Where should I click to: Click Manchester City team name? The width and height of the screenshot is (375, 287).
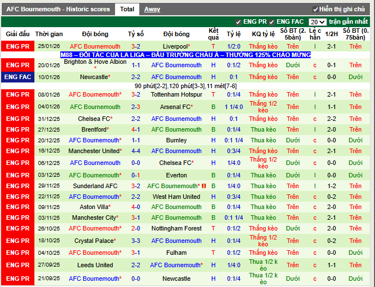click(x=95, y=218)
